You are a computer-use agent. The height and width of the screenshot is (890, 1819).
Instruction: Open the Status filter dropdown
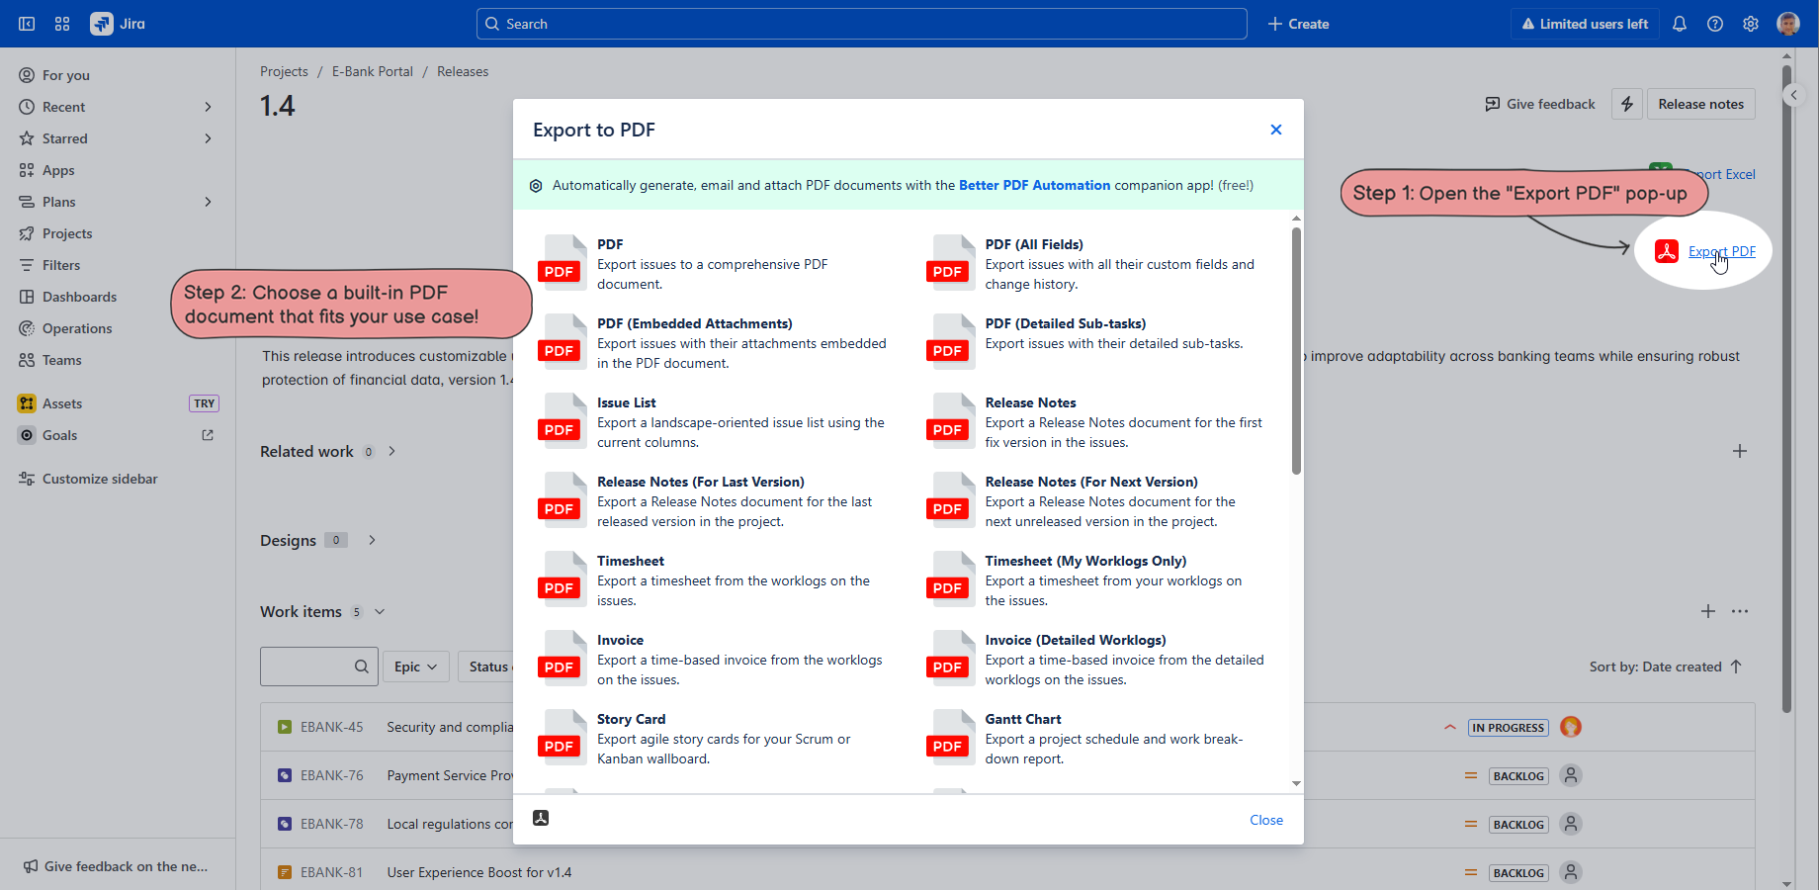(486, 667)
